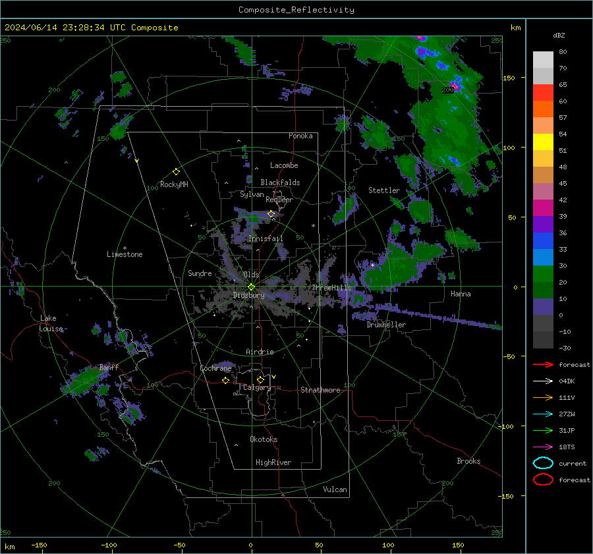Click the Drumheller city label
593x554 pixels.
click(386, 325)
